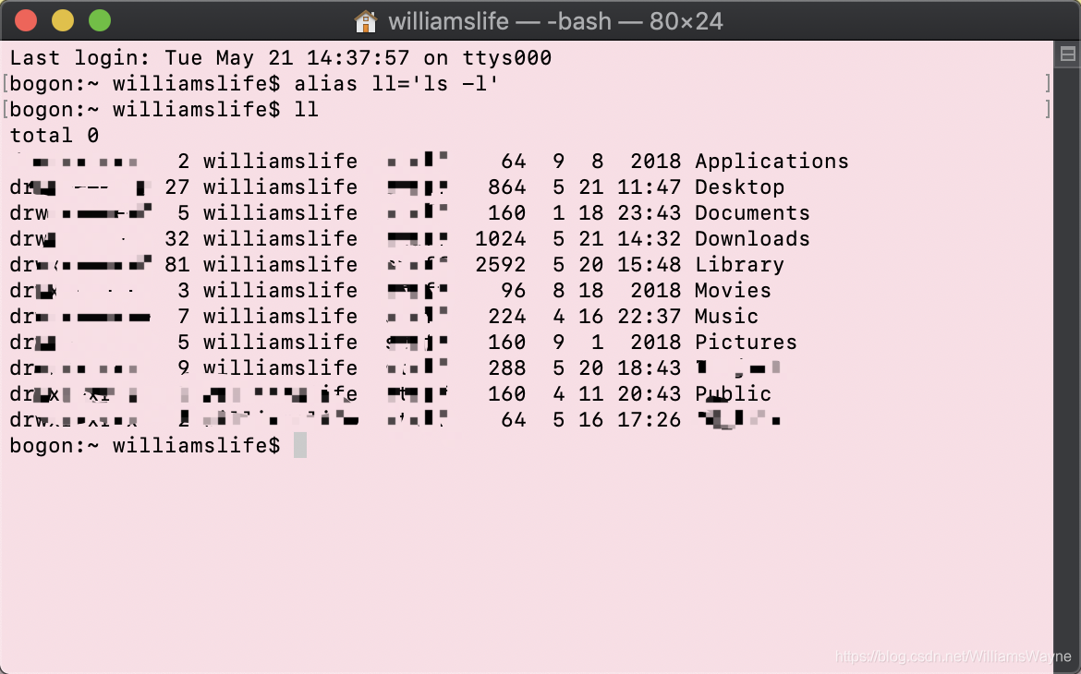Click the home folder icon in title bar
This screenshot has height=674, width=1081.
pyautogui.click(x=365, y=21)
